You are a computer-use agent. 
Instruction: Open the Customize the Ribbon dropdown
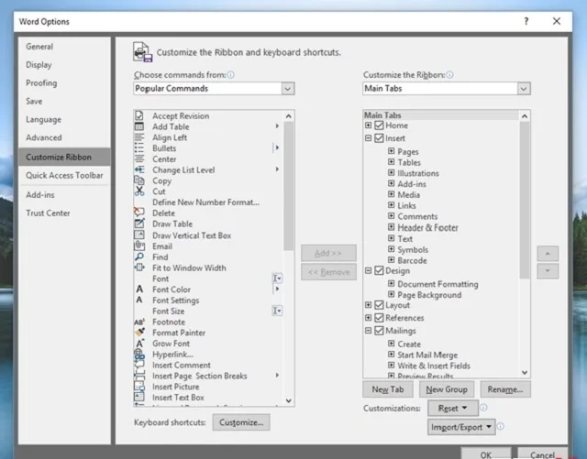[524, 89]
